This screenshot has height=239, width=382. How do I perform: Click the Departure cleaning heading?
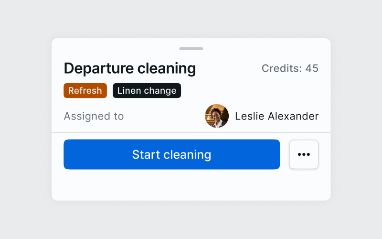(129, 68)
